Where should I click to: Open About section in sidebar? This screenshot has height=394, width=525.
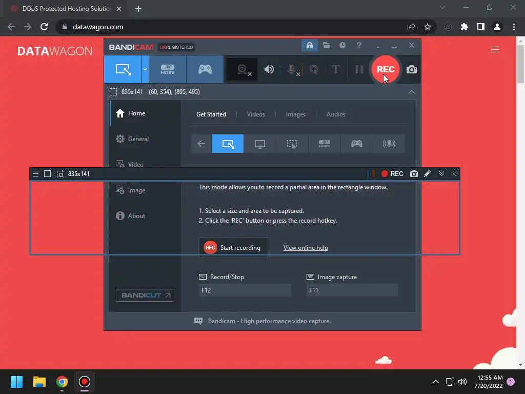pos(145,216)
